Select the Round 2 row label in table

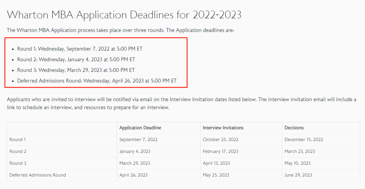[x=18, y=151]
